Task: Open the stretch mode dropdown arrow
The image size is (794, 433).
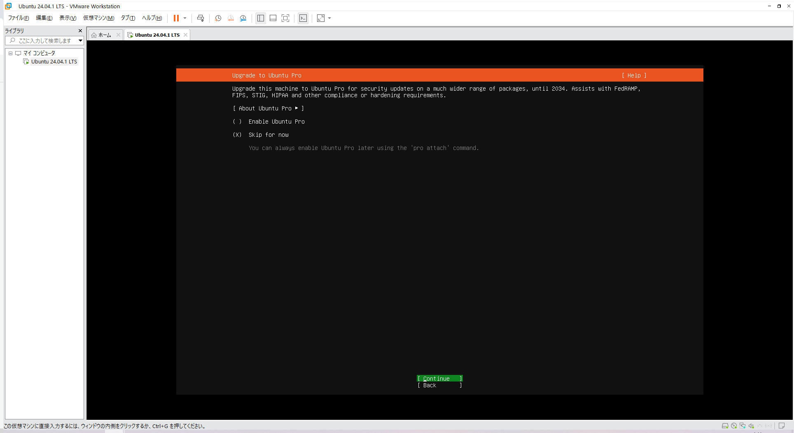Action: click(x=329, y=18)
